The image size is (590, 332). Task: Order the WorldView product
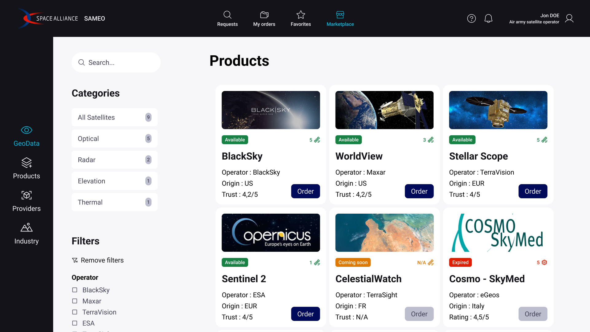coord(419,191)
